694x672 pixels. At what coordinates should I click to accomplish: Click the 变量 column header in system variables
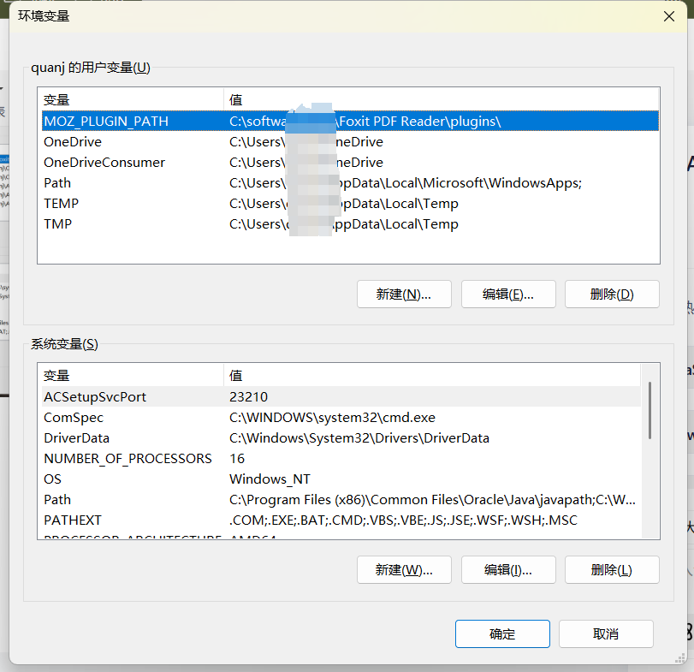(x=128, y=375)
